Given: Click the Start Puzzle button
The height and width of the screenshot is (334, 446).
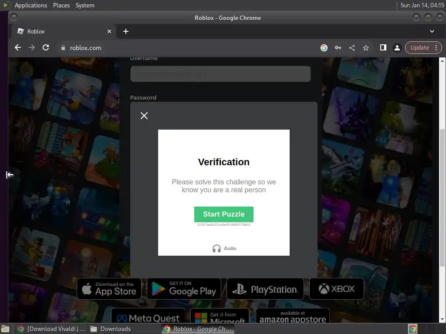Looking at the screenshot, I should click(x=223, y=214).
